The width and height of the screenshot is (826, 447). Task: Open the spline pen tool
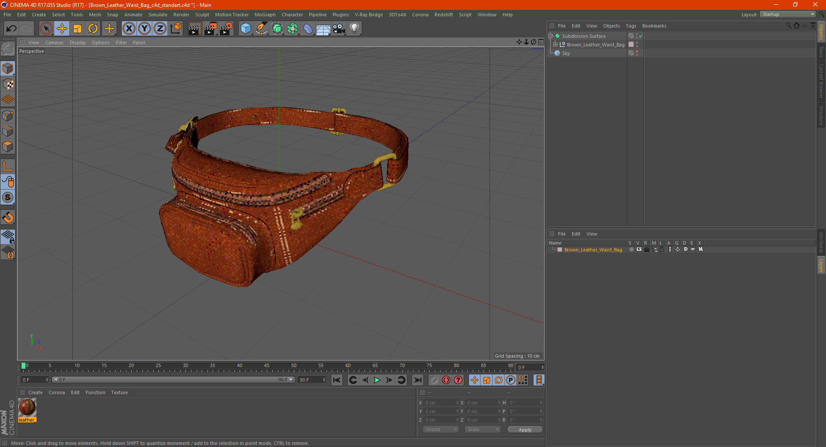(x=262, y=29)
